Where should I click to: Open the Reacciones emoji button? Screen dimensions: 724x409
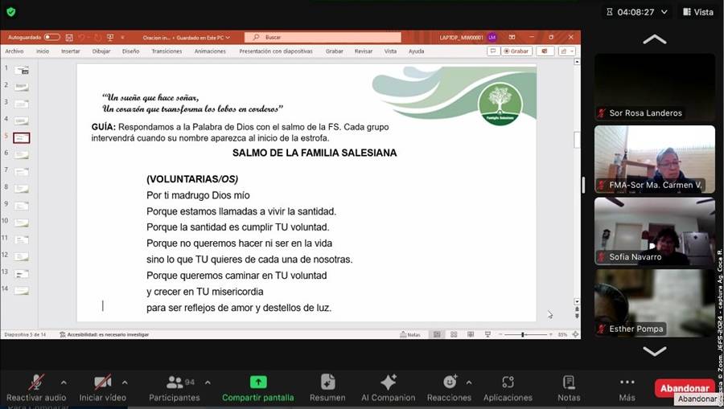click(x=449, y=388)
